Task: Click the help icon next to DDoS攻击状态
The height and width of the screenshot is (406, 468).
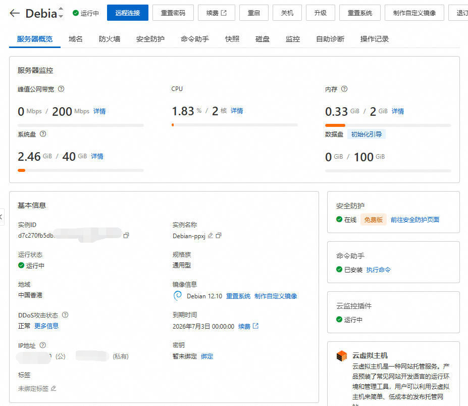Action: [65, 315]
